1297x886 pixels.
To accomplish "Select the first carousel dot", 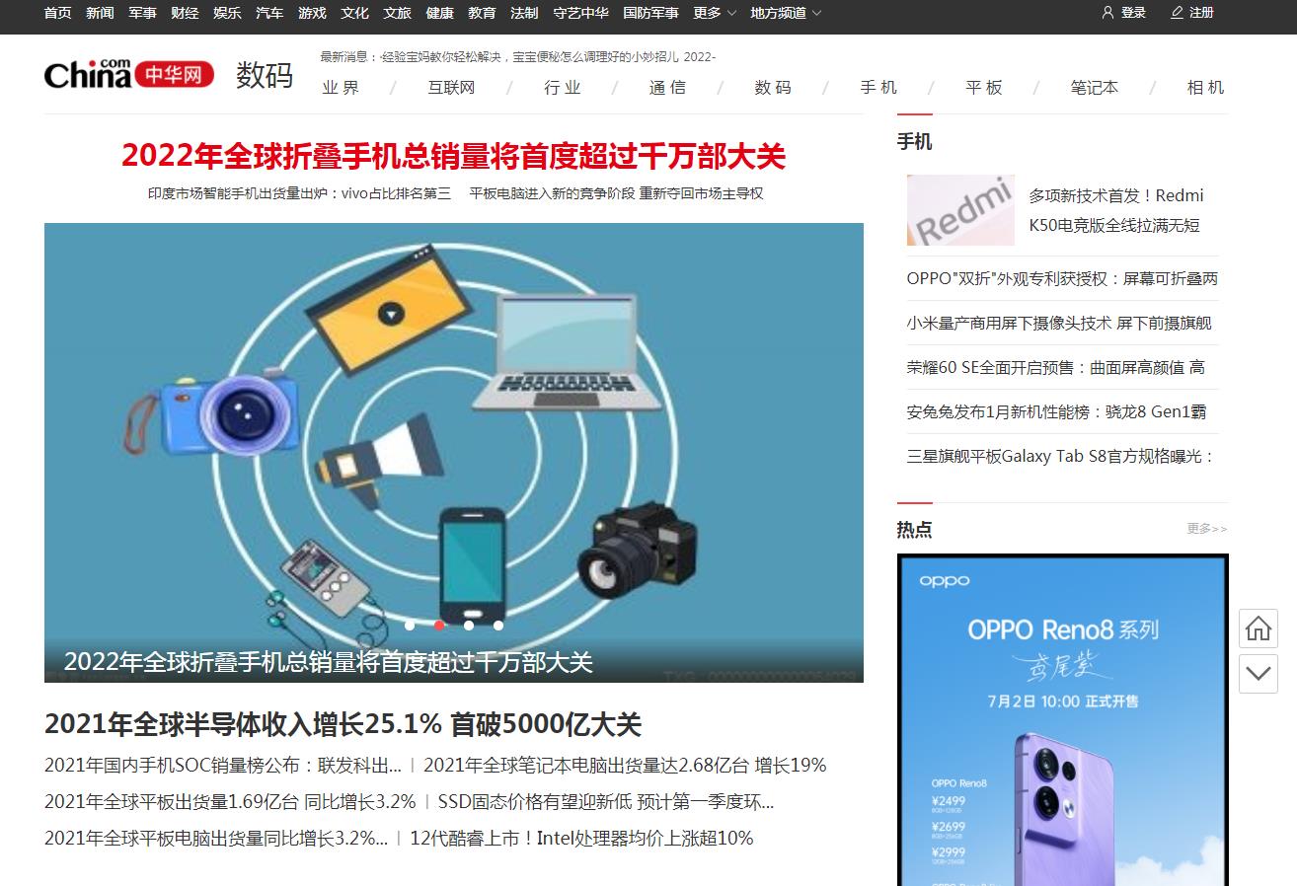I will [410, 625].
